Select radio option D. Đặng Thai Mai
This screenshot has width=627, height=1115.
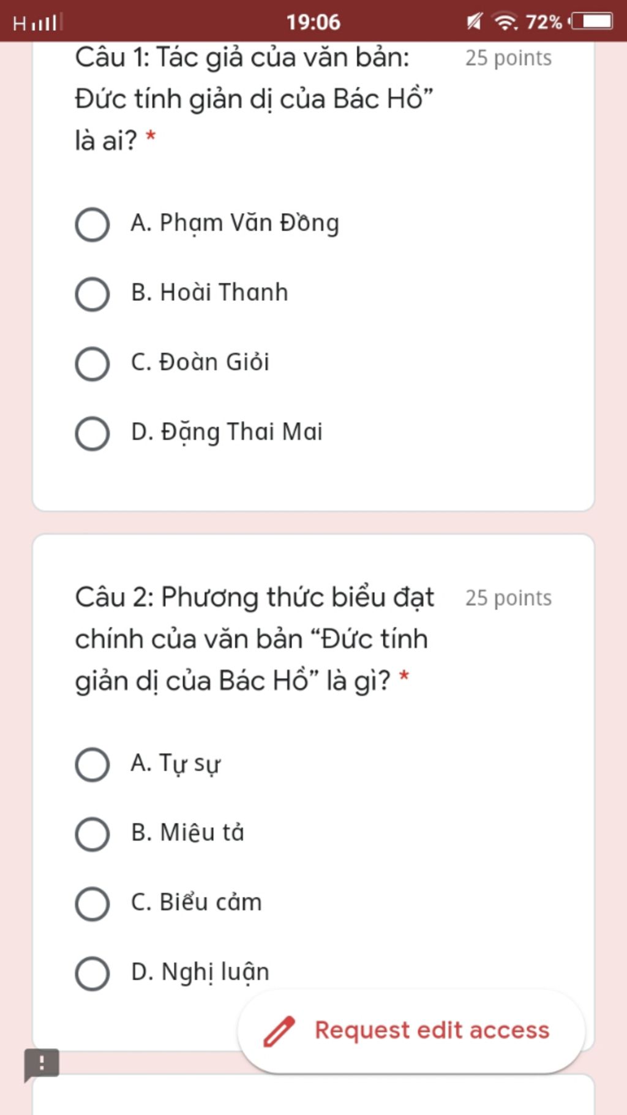(92, 433)
